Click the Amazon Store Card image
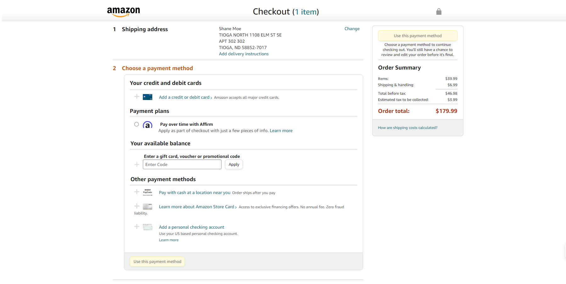 [148, 207]
